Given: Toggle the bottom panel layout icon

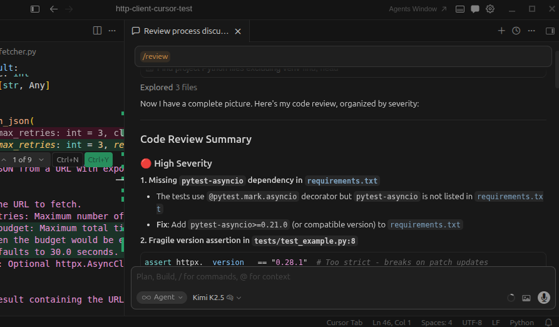Looking at the screenshot, I should (460, 9).
